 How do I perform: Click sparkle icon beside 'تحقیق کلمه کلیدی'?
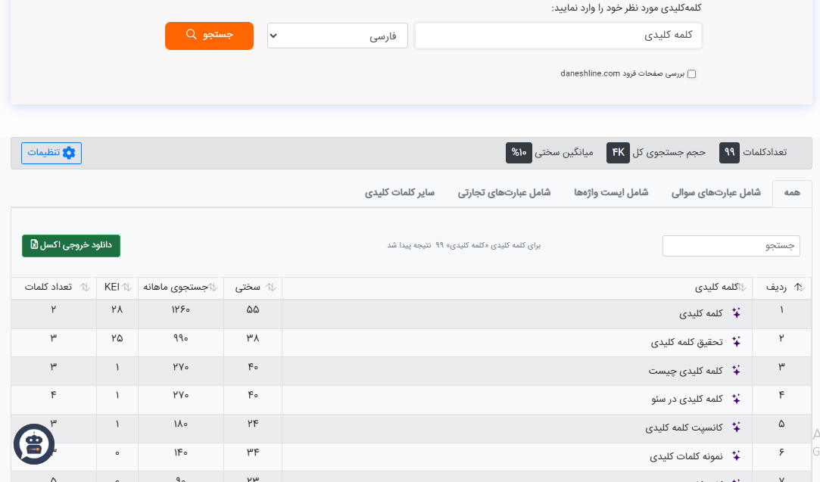click(735, 342)
